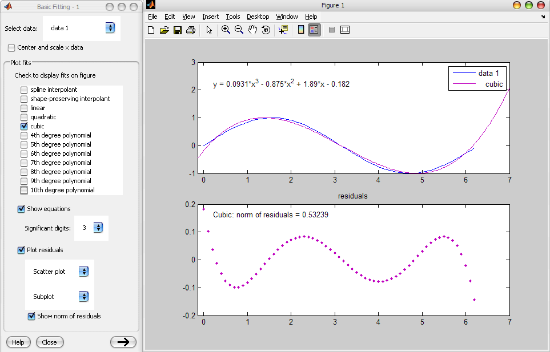The image size is (550, 352).
Task: Save the figure with the floppy disk icon
Action: pyautogui.click(x=178, y=30)
